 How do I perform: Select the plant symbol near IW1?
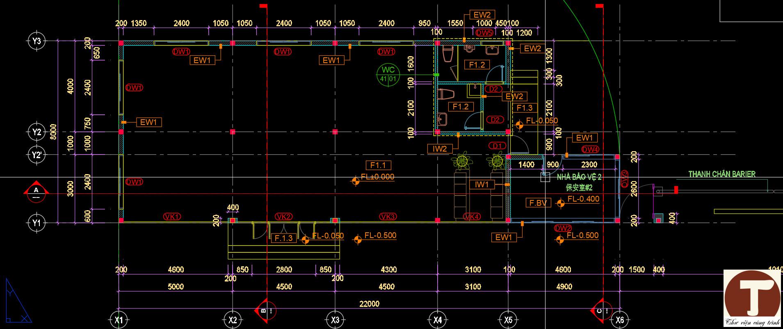pos(497,160)
